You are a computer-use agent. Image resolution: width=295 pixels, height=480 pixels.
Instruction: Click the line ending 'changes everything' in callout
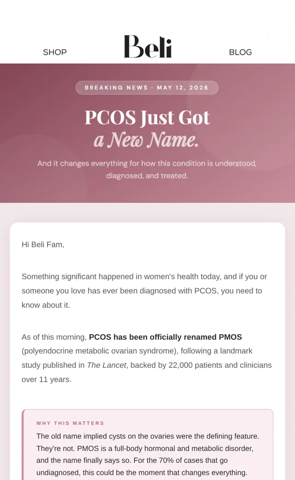(142, 473)
